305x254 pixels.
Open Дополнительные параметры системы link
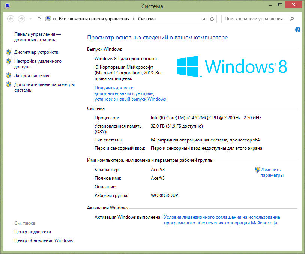point(44,87)
